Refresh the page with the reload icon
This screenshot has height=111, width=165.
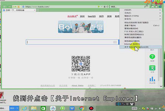click(x=107, y=7)
